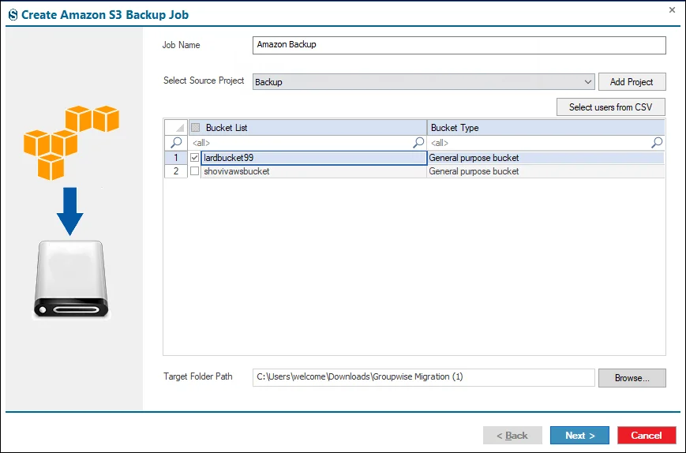Screen dimensions: 686x453
Task: Click Browse to choose target folder
Action: [x=632, y=378]
